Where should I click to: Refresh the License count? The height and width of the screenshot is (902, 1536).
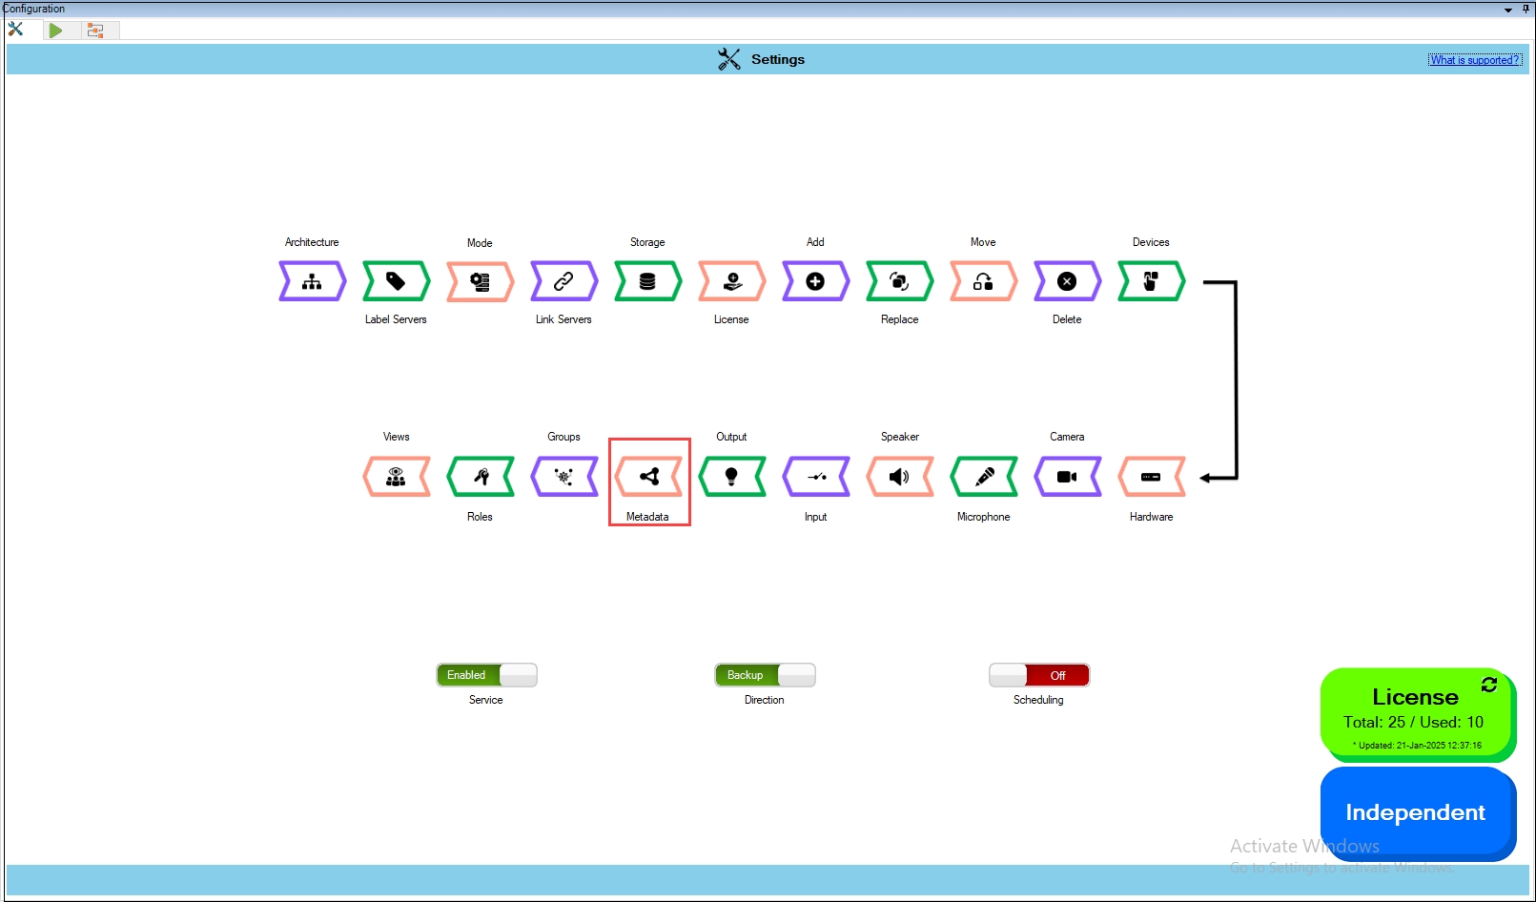(1488, 685)
